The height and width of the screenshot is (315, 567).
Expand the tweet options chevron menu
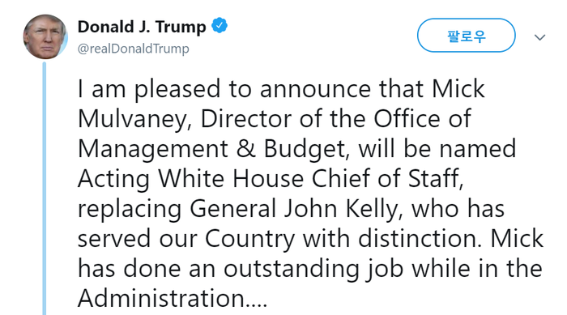(x=540, y=37)
